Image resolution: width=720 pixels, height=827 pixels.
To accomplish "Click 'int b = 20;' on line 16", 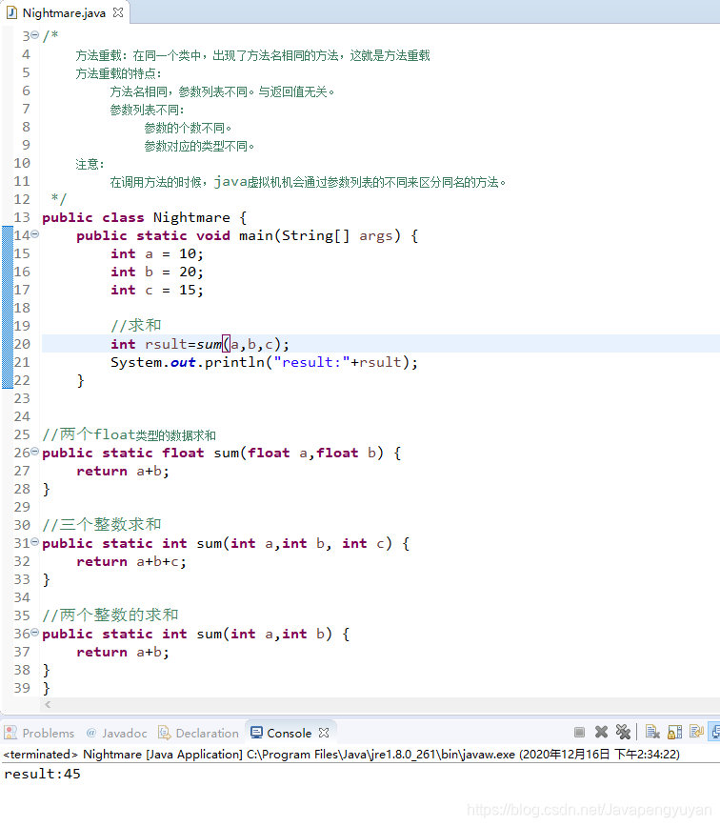I will coord(156,272).
